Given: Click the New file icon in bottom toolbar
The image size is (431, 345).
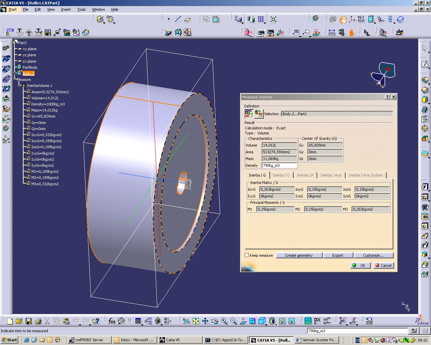Looking at the screenshot, I should click(10, 321).
